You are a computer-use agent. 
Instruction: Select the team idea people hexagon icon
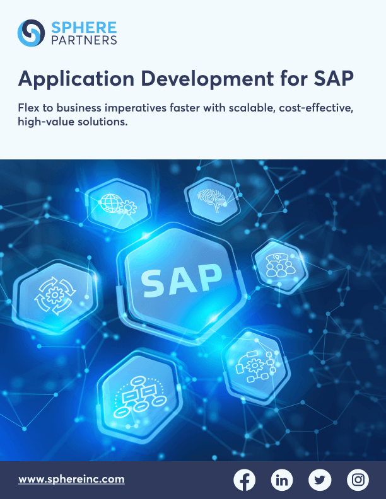point(280,266)
